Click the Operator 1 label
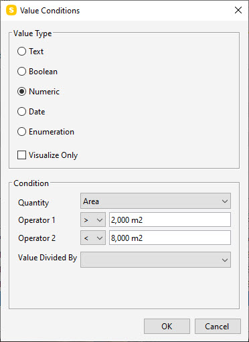Screen dimensions: 249x342 point(37,220)
